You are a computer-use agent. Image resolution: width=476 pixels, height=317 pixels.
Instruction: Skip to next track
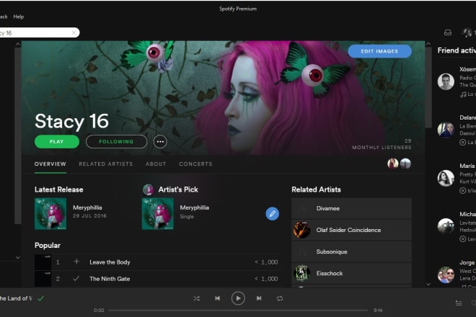coord(259,298)
